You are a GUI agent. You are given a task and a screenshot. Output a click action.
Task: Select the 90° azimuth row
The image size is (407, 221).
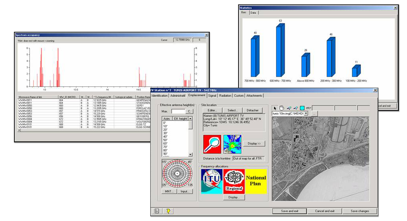[x=175, y=154]
